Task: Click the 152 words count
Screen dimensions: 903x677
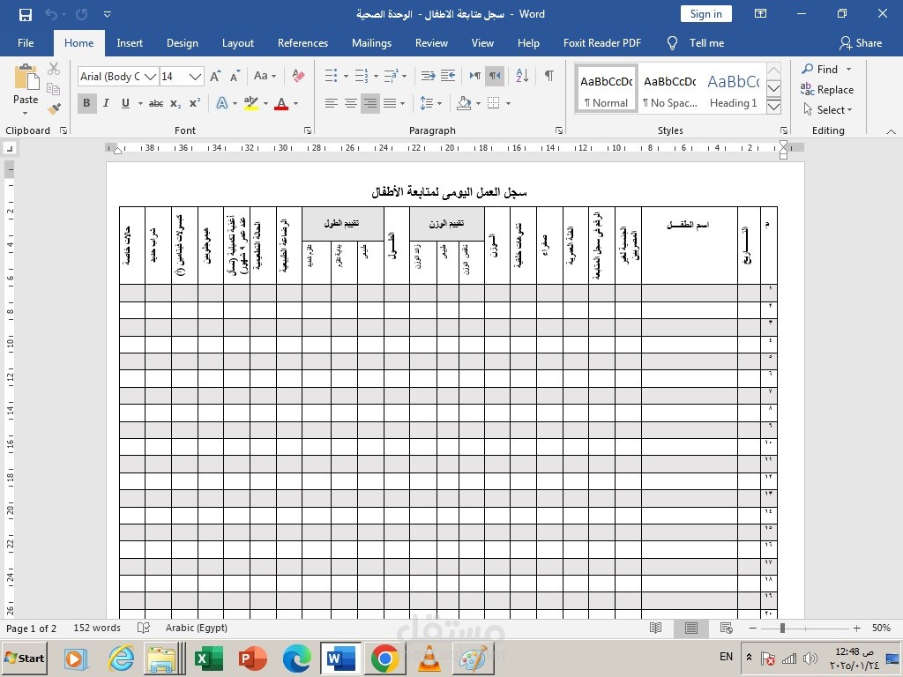Action: (97, 628)
